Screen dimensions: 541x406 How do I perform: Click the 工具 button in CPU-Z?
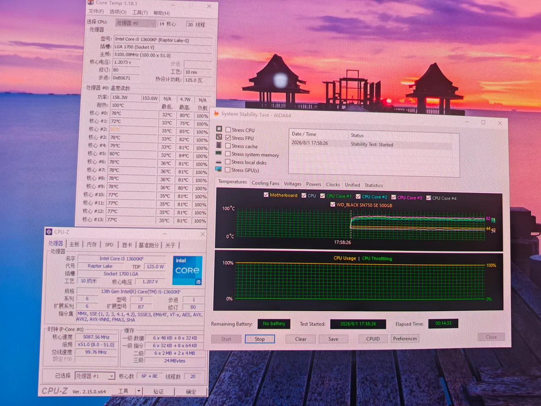click(x=123, y=391)
